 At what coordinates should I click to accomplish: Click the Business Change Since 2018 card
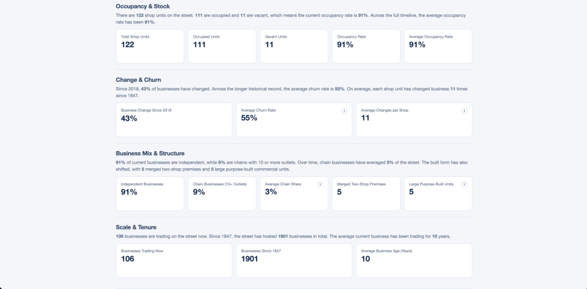[174, 120]
